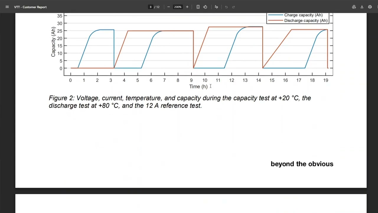Viewport: 378px width, 213px height.
Task: Click the 200% zoom level field
Action: [178, 7]
